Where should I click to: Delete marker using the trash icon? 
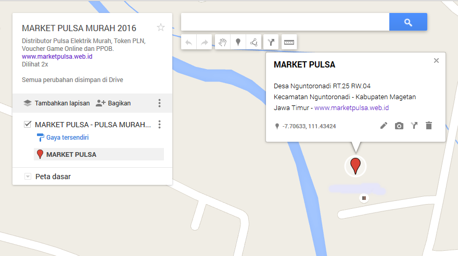pyautogui.click(x=429, y=126)
